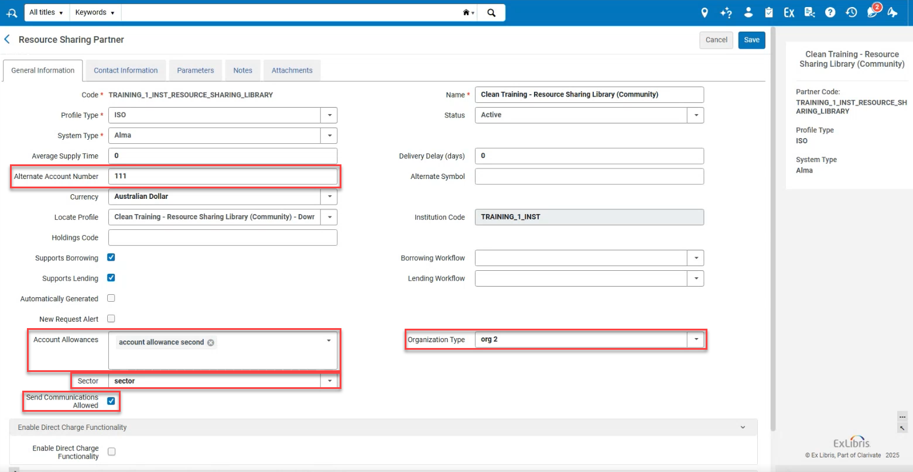Click the Cancel button
The image size is (913, 472).
tap(716, 40)
